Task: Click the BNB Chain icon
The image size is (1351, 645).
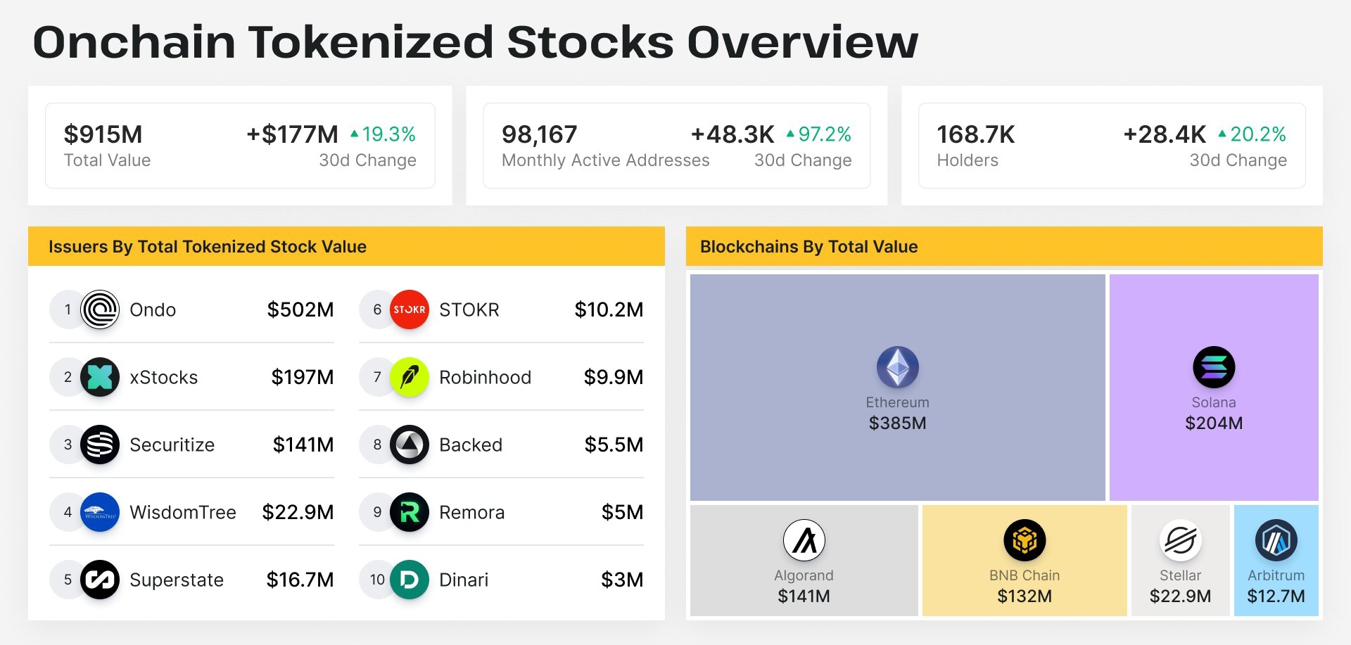Action: coord(1025,540)
